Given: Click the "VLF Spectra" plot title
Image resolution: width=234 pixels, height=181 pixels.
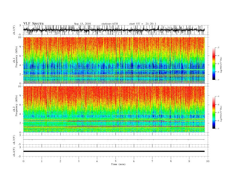Looking at the screenshot, I should (33, 23).
